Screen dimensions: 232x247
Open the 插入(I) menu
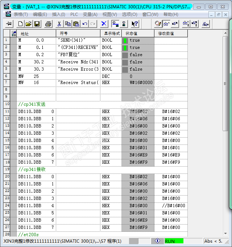(58, 14)
